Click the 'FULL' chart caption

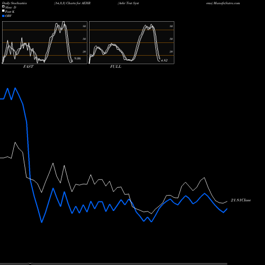(x=116, y=67)
